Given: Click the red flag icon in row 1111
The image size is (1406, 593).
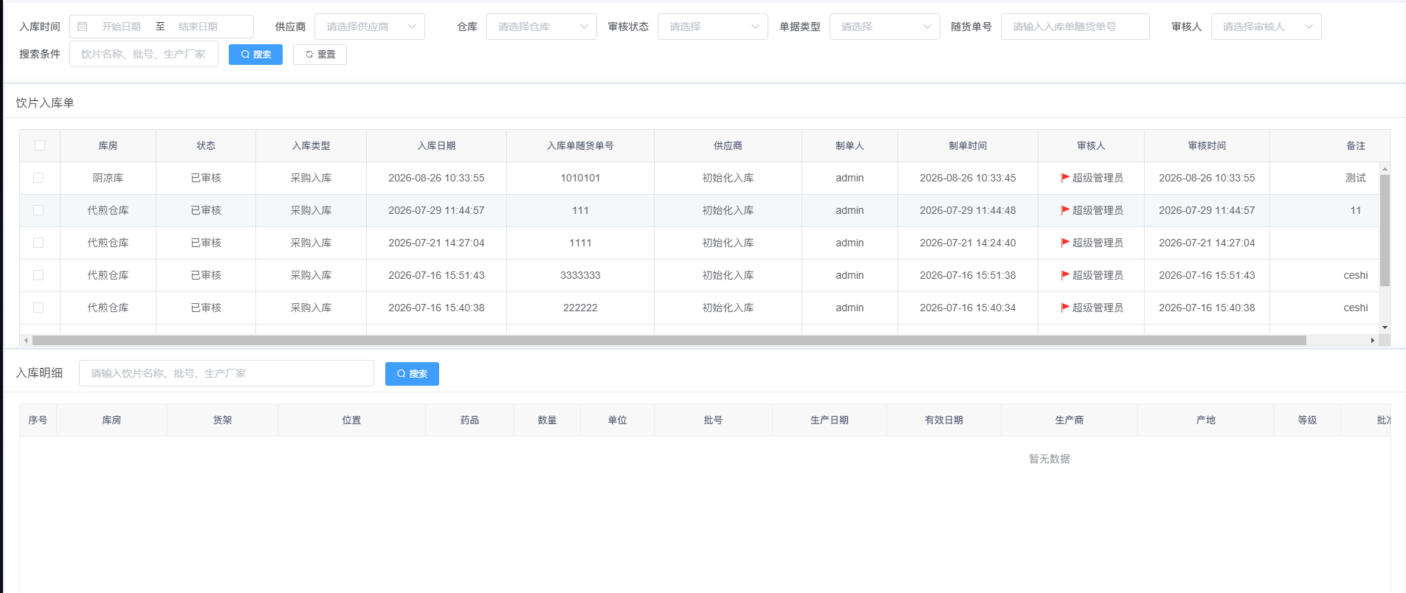Looking at the screenshot, I should [1065, 243].
